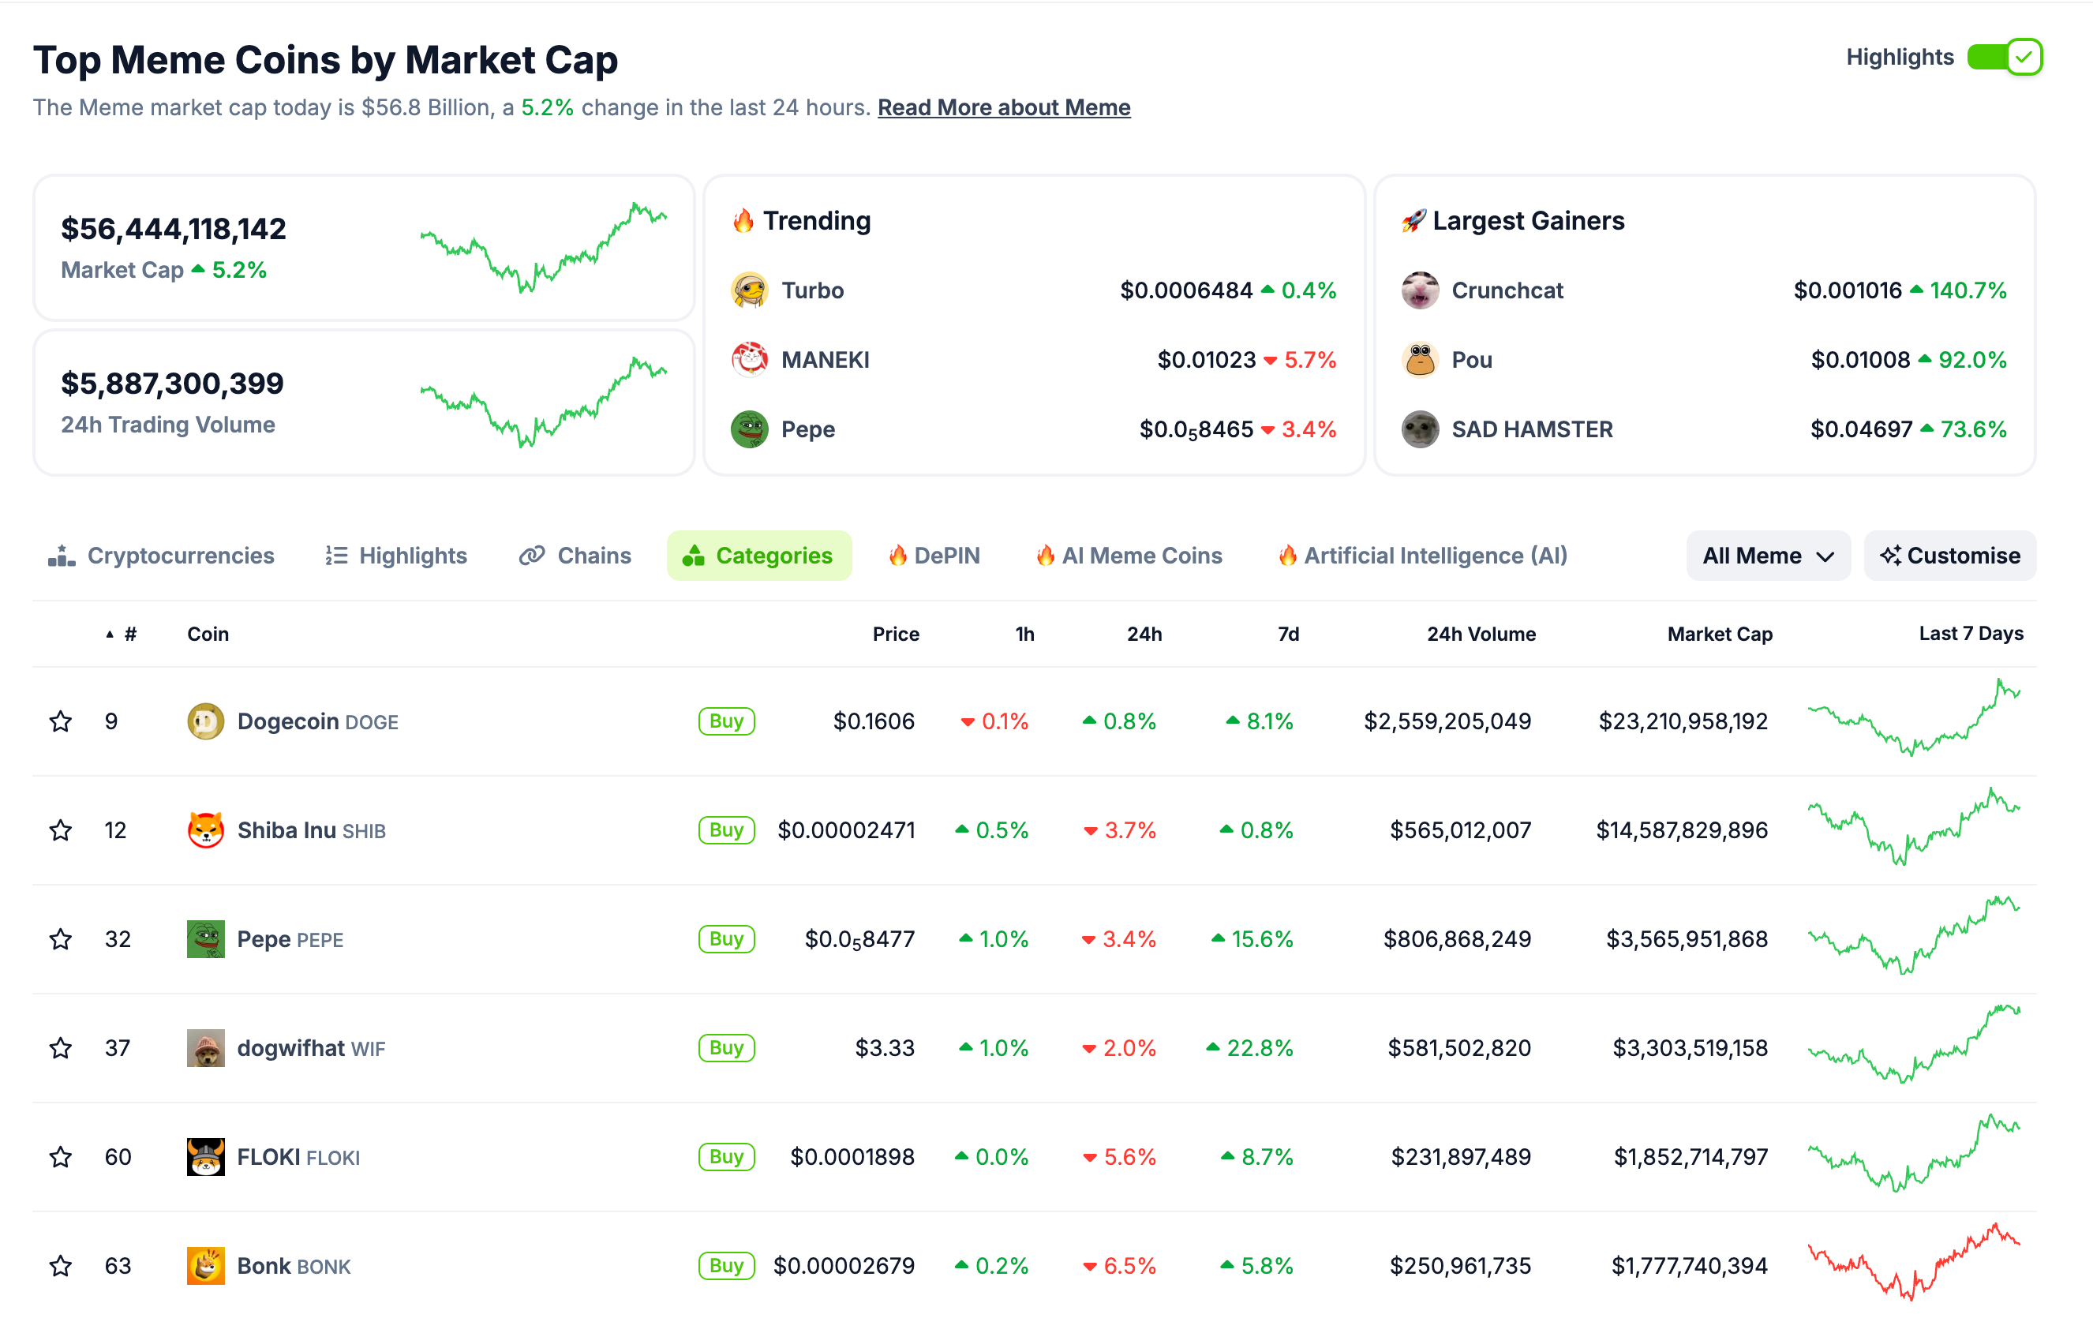Add FLOKI to favorites via its star

(60, 1156)
